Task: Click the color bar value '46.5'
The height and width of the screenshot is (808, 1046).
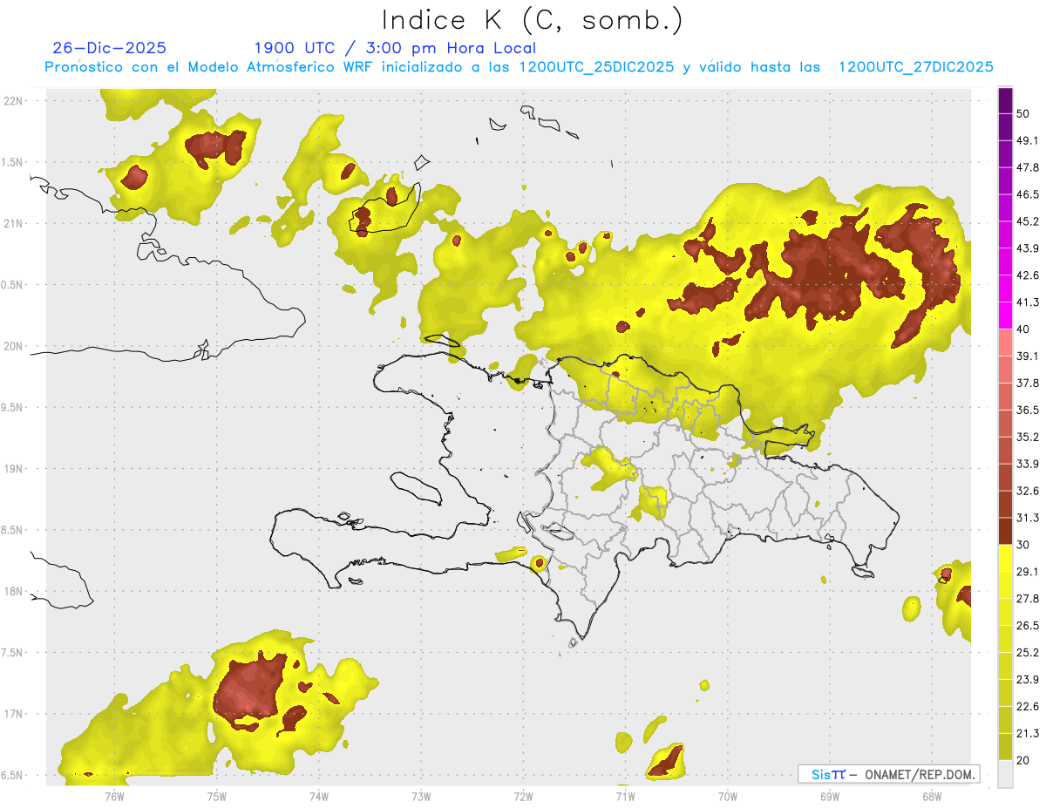Action: [1029, 194]
